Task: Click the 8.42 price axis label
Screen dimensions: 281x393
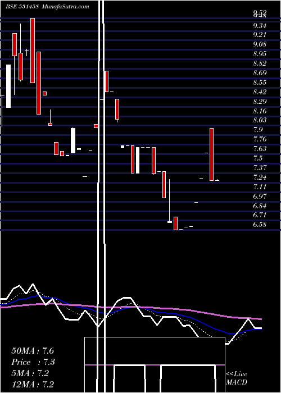Action: [260, 92]
